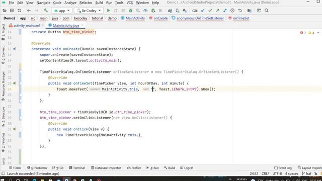Viewport: 322px width, 181px height.
Task: Open the Commit tool window
Action: [x=3, y=55]
